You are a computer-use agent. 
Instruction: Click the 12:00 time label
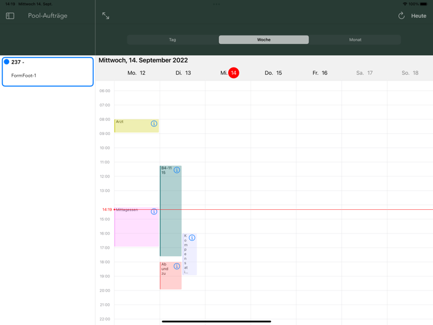[105, 176]
